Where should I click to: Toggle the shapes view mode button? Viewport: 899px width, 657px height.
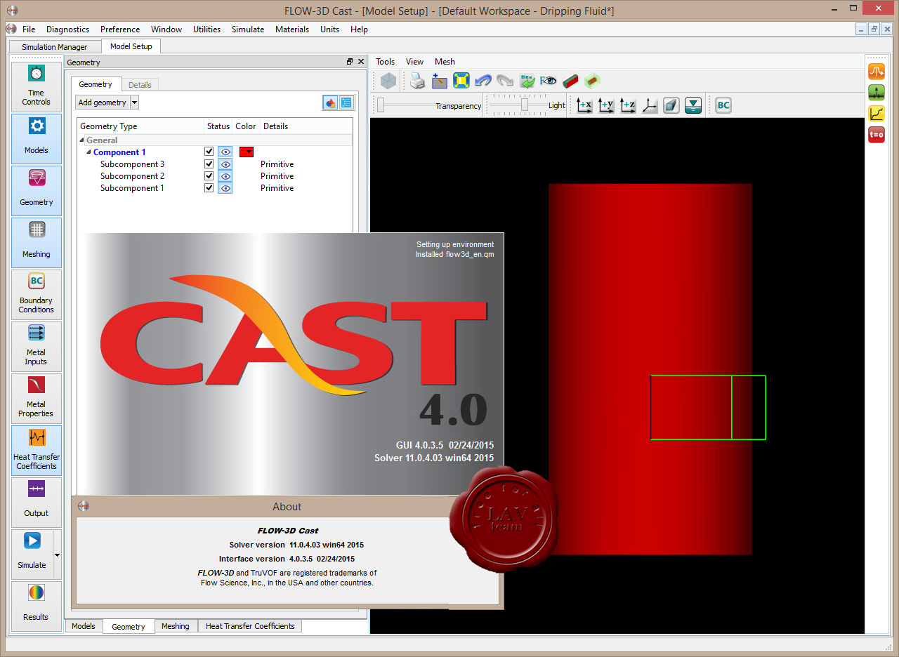330,102
